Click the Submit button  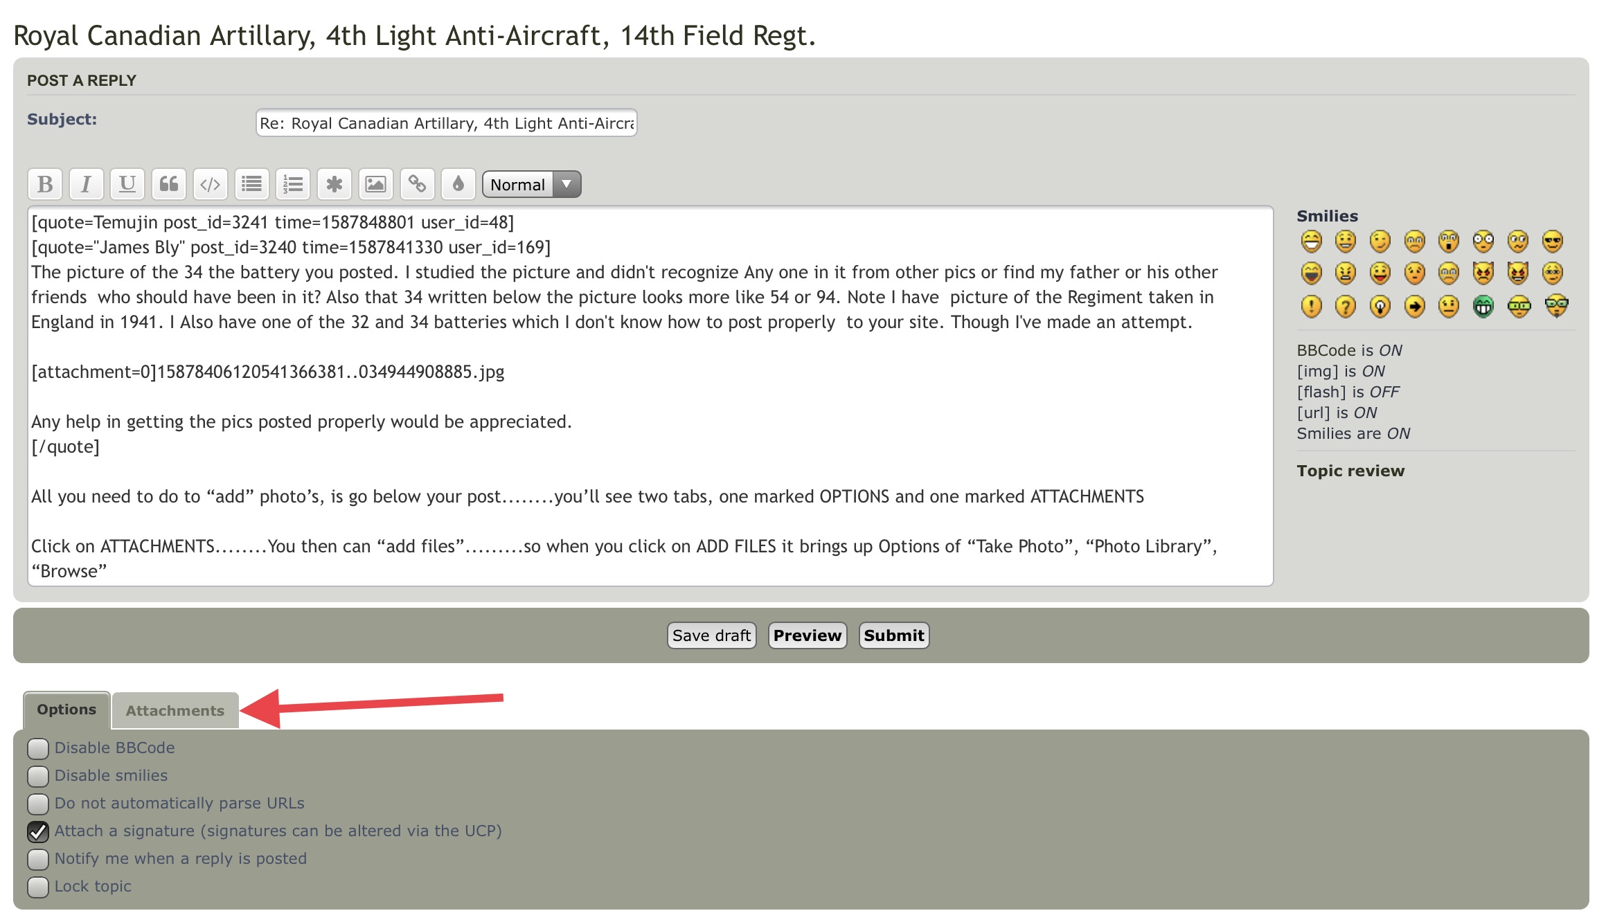coord(893,635)
